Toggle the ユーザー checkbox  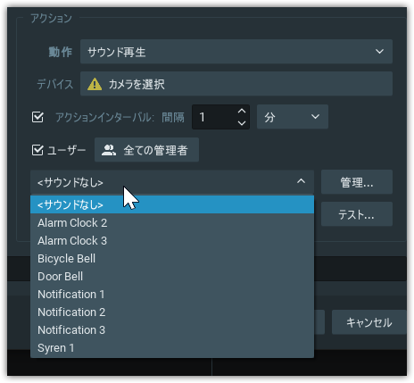37,150
